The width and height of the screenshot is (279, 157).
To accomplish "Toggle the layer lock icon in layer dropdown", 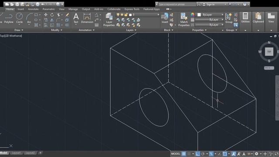I will pyautogui.click(x=126, y=15).
